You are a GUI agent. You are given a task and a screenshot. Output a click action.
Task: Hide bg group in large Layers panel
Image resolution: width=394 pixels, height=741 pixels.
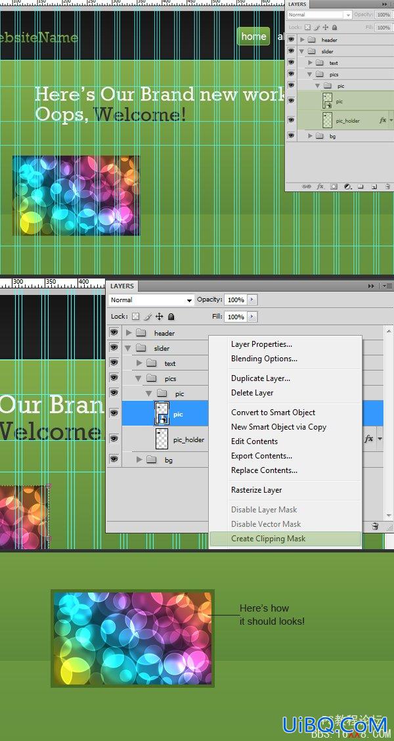click(x=114, y=459)
